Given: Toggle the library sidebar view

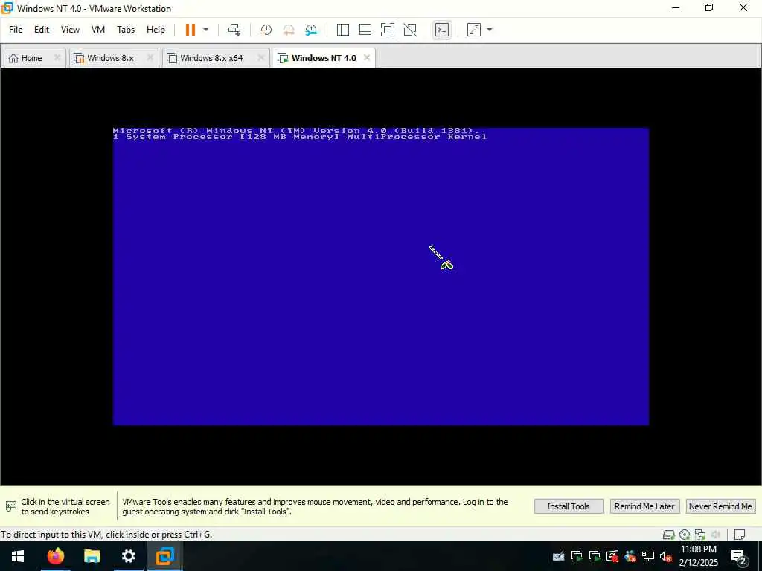Looking at the screenshot, I should click(342, 30).
